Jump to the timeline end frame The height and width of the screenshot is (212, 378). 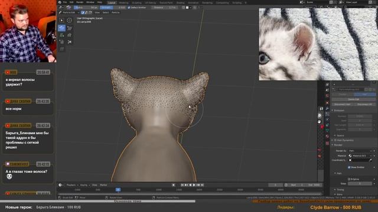pos(202,185)
